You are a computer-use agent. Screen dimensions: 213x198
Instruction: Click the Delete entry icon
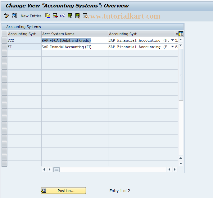[x=55, y=16]
